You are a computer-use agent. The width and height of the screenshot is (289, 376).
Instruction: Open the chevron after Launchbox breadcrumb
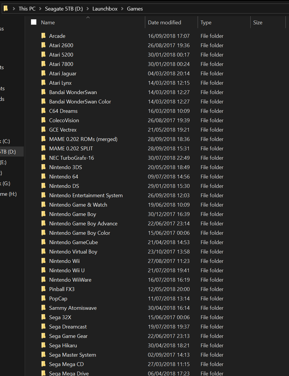[x=122, y=9]
